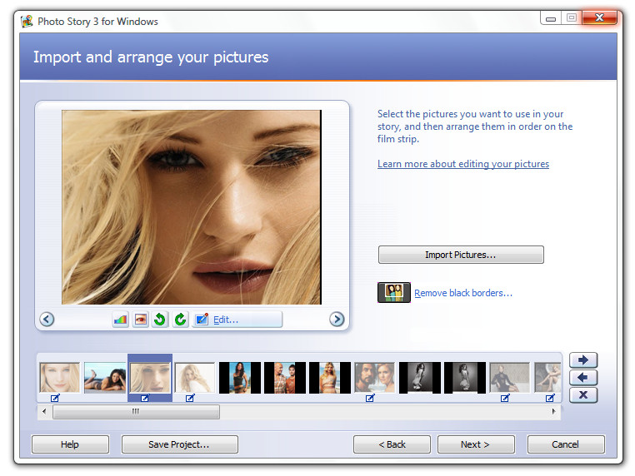The height and width of the screenshot is (476, 635).
Task: Go to the previous step with Back
Action: (392, 444)
